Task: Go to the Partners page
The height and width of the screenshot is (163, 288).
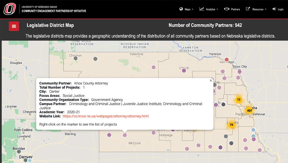Action: click(x=232, y=9)
